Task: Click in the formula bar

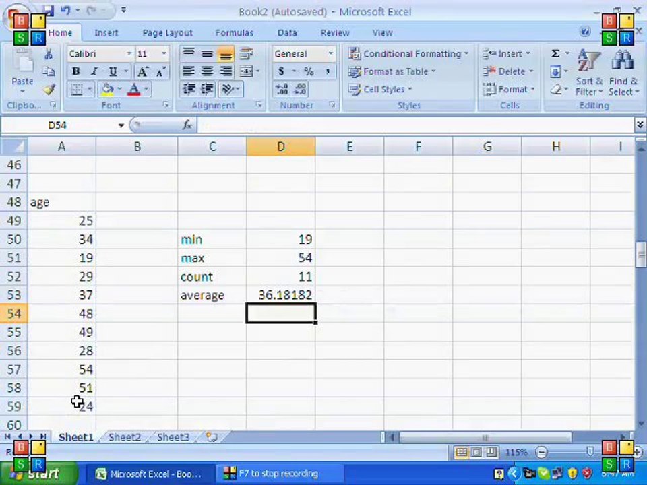Action: point(416,125)
